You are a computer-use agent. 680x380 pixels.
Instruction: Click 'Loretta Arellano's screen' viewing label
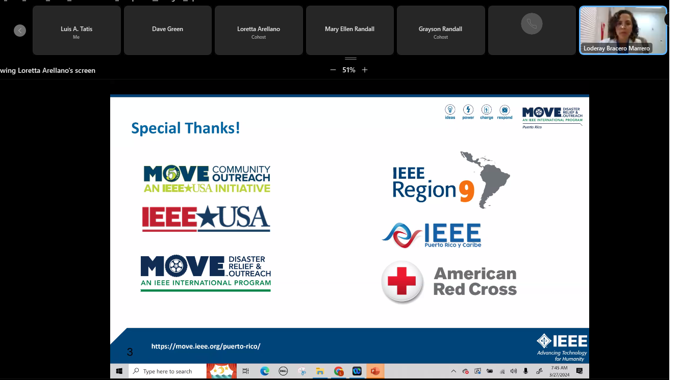[48, 70]
